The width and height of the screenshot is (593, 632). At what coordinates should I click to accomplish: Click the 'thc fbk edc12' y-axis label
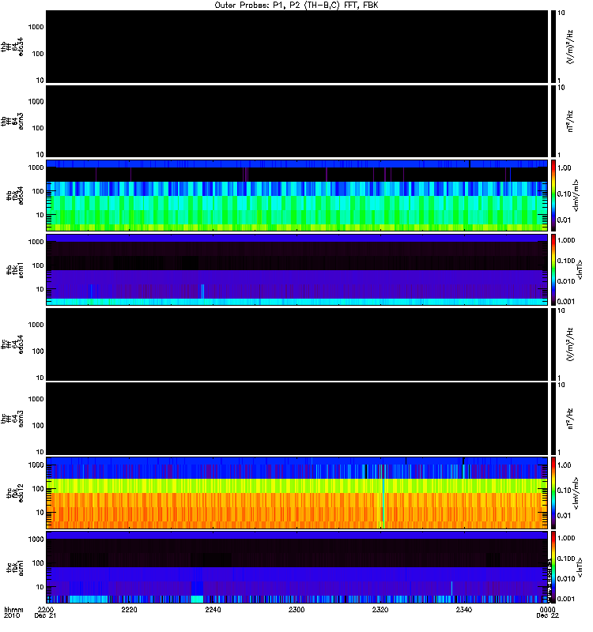[15, 493]
